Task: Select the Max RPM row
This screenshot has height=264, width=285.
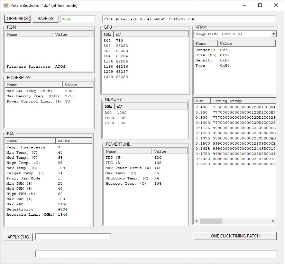Action: 48,204
